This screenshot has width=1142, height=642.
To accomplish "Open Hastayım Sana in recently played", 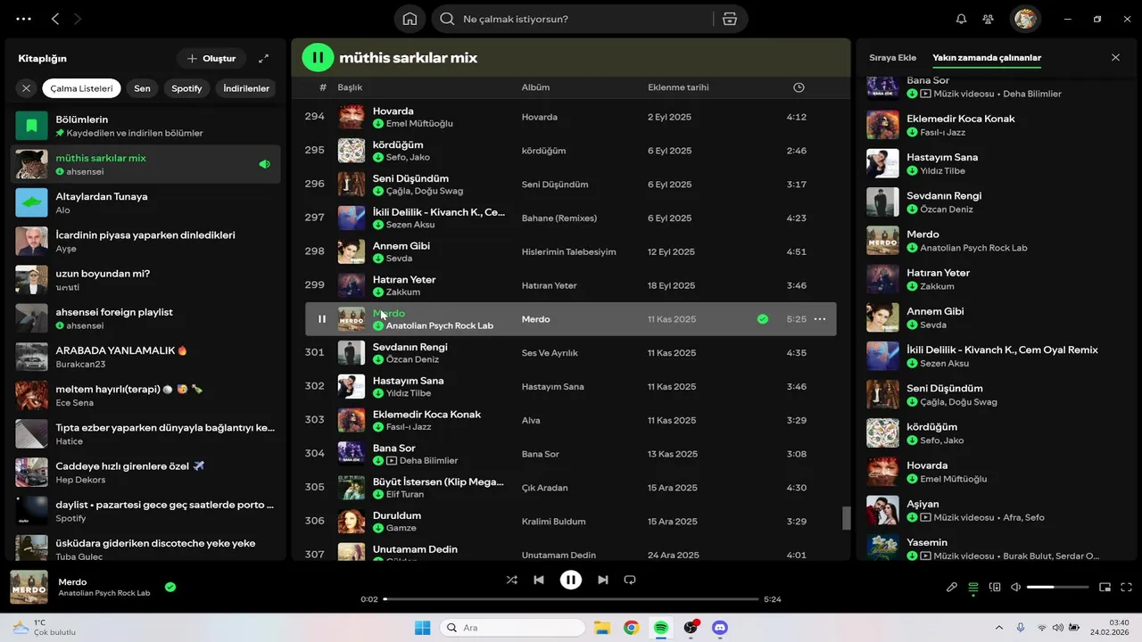I will click(x=993, y=163).
